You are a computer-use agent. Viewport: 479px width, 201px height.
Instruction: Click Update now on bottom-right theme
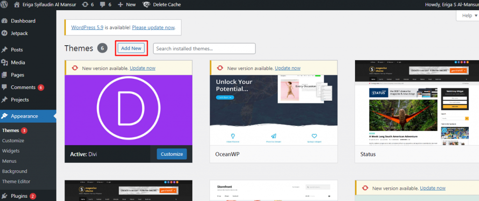(433, 188)
